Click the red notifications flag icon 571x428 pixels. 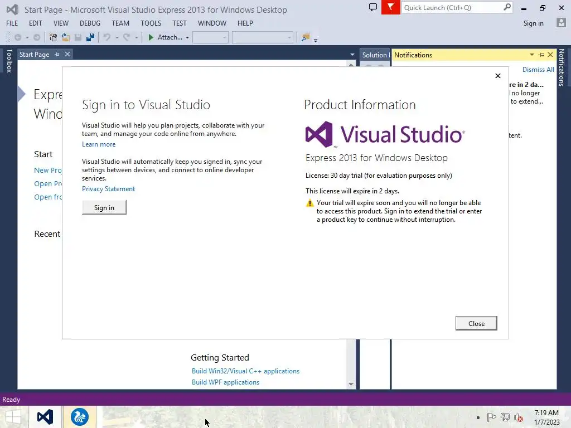(391, 7)
